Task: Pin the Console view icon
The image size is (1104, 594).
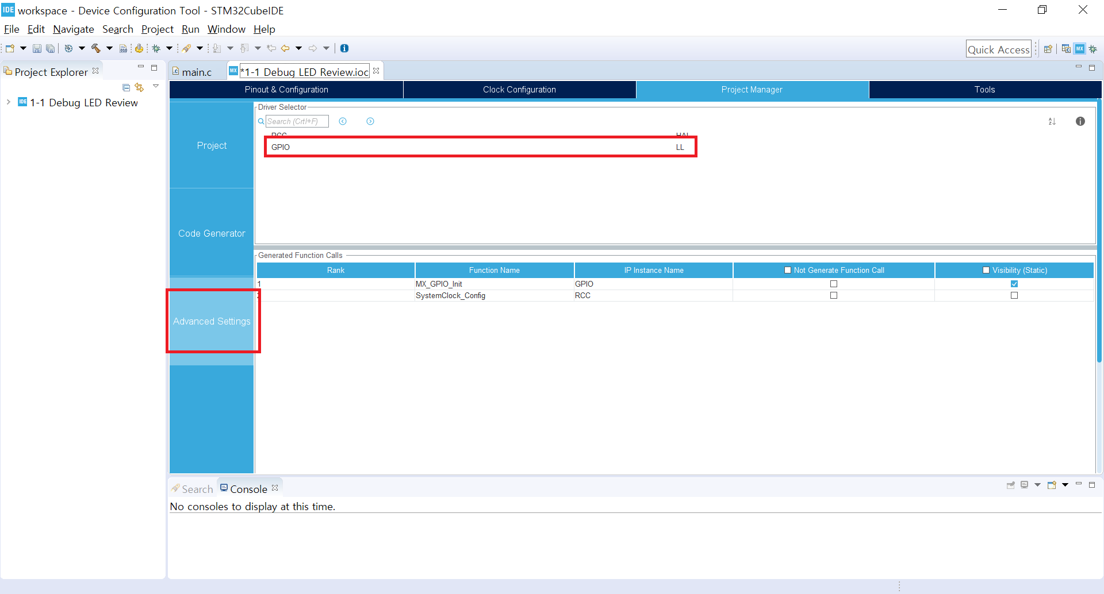Action: 1010,485
